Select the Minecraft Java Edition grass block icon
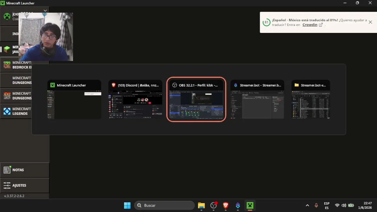 tap(7, 49)
